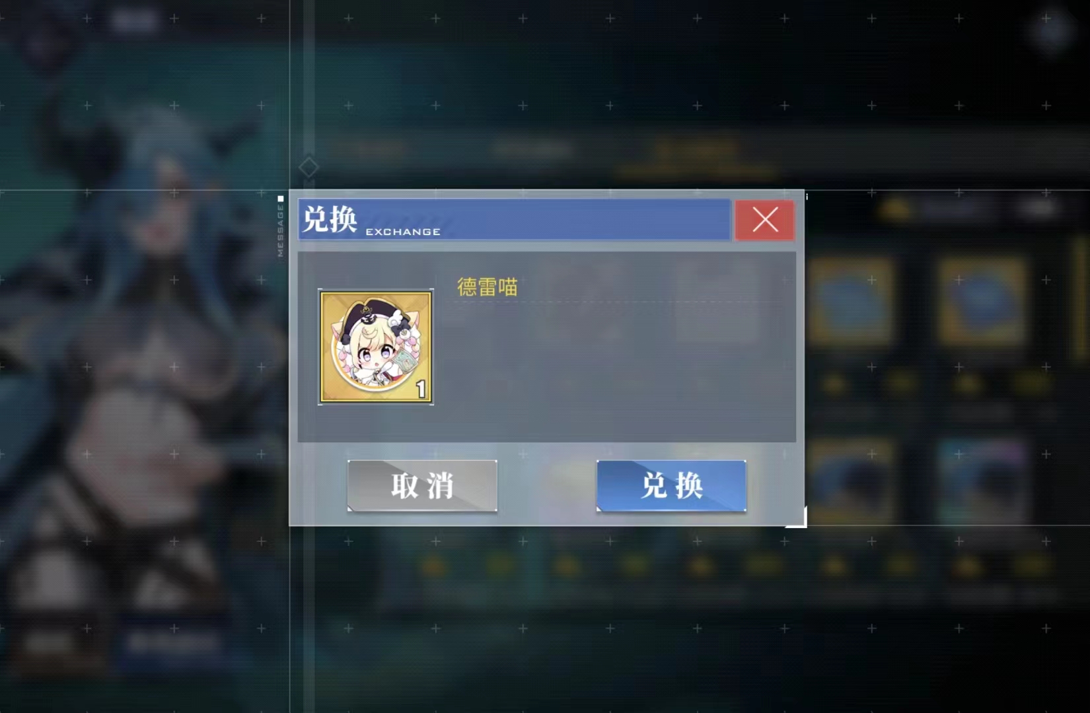The image size is (1090, 713).
Task: Click the quantity number on item icon
Action: (x=421, y=390)
